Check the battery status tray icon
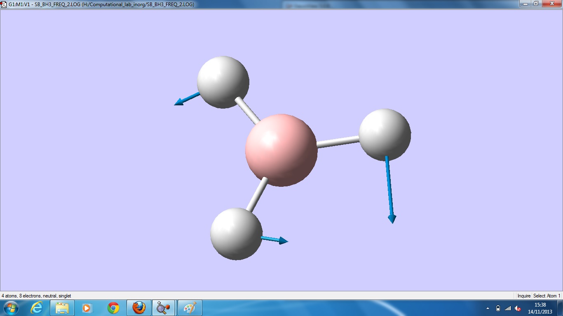563x316 pixels. coord(498,308)
